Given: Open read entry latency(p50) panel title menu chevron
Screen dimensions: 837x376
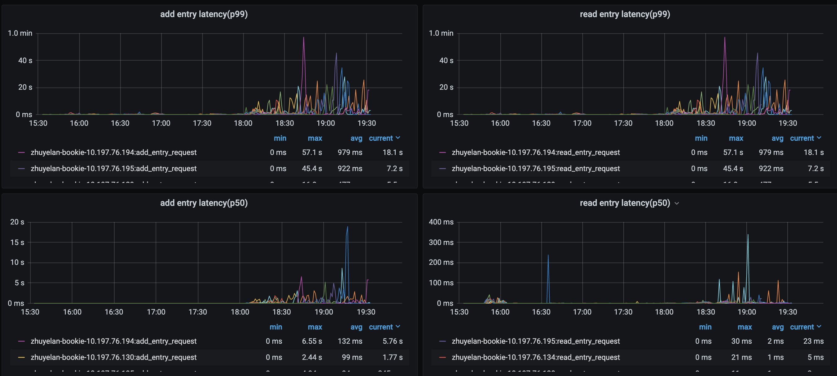Looking at the screenshot, I should [676, 204].
